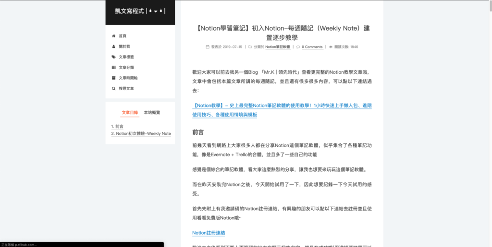Image resolution: width=492 pixels, height=247 pixels.
Task: Click the archive icon beside 文章時間軸
Action: (x=113, y=78)
